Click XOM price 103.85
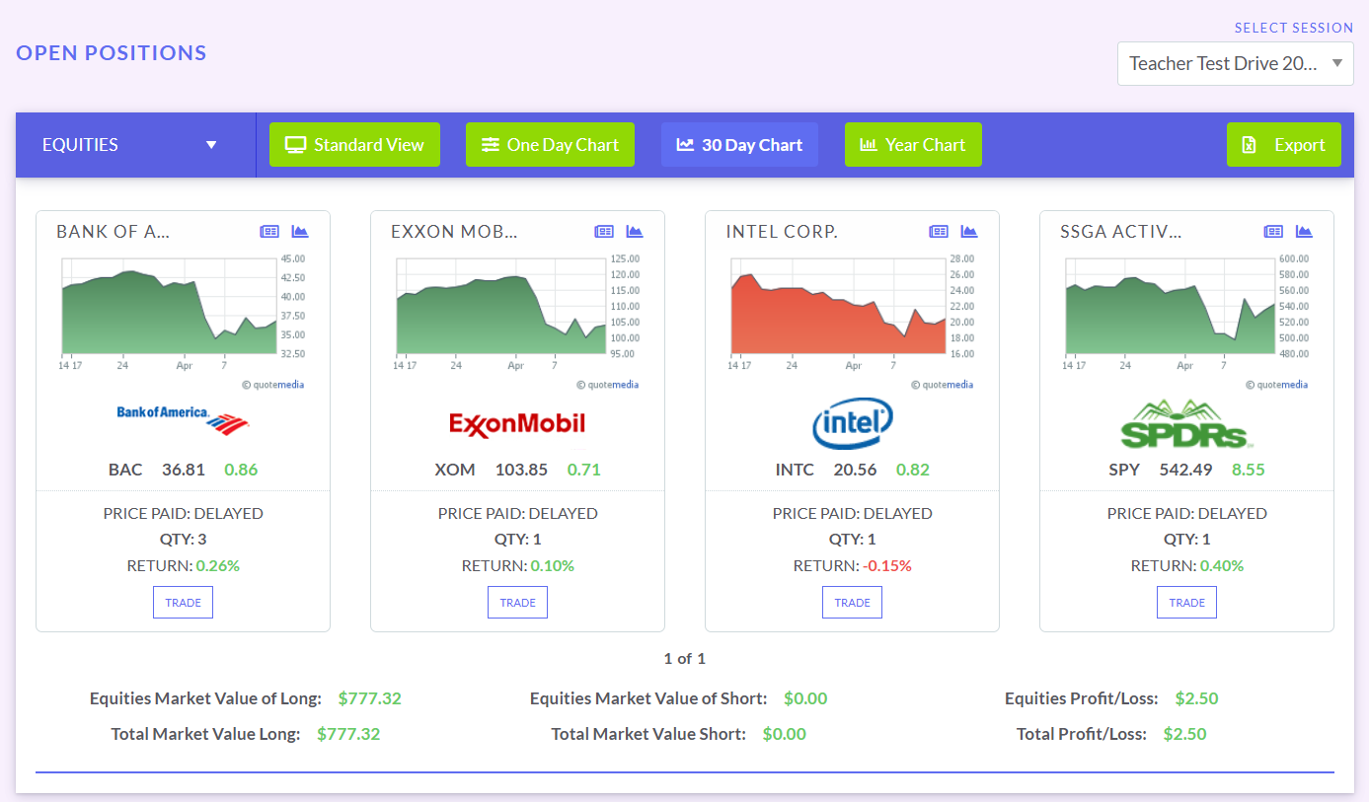 click(521, 470)
